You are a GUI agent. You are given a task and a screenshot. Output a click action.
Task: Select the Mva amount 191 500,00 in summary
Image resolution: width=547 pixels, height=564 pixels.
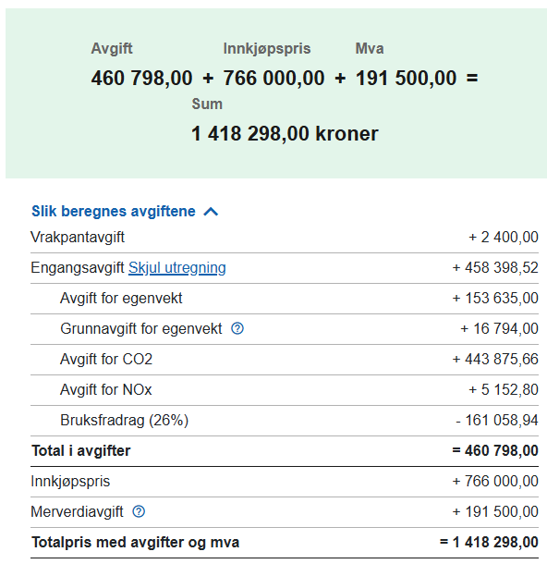point(407,78)
